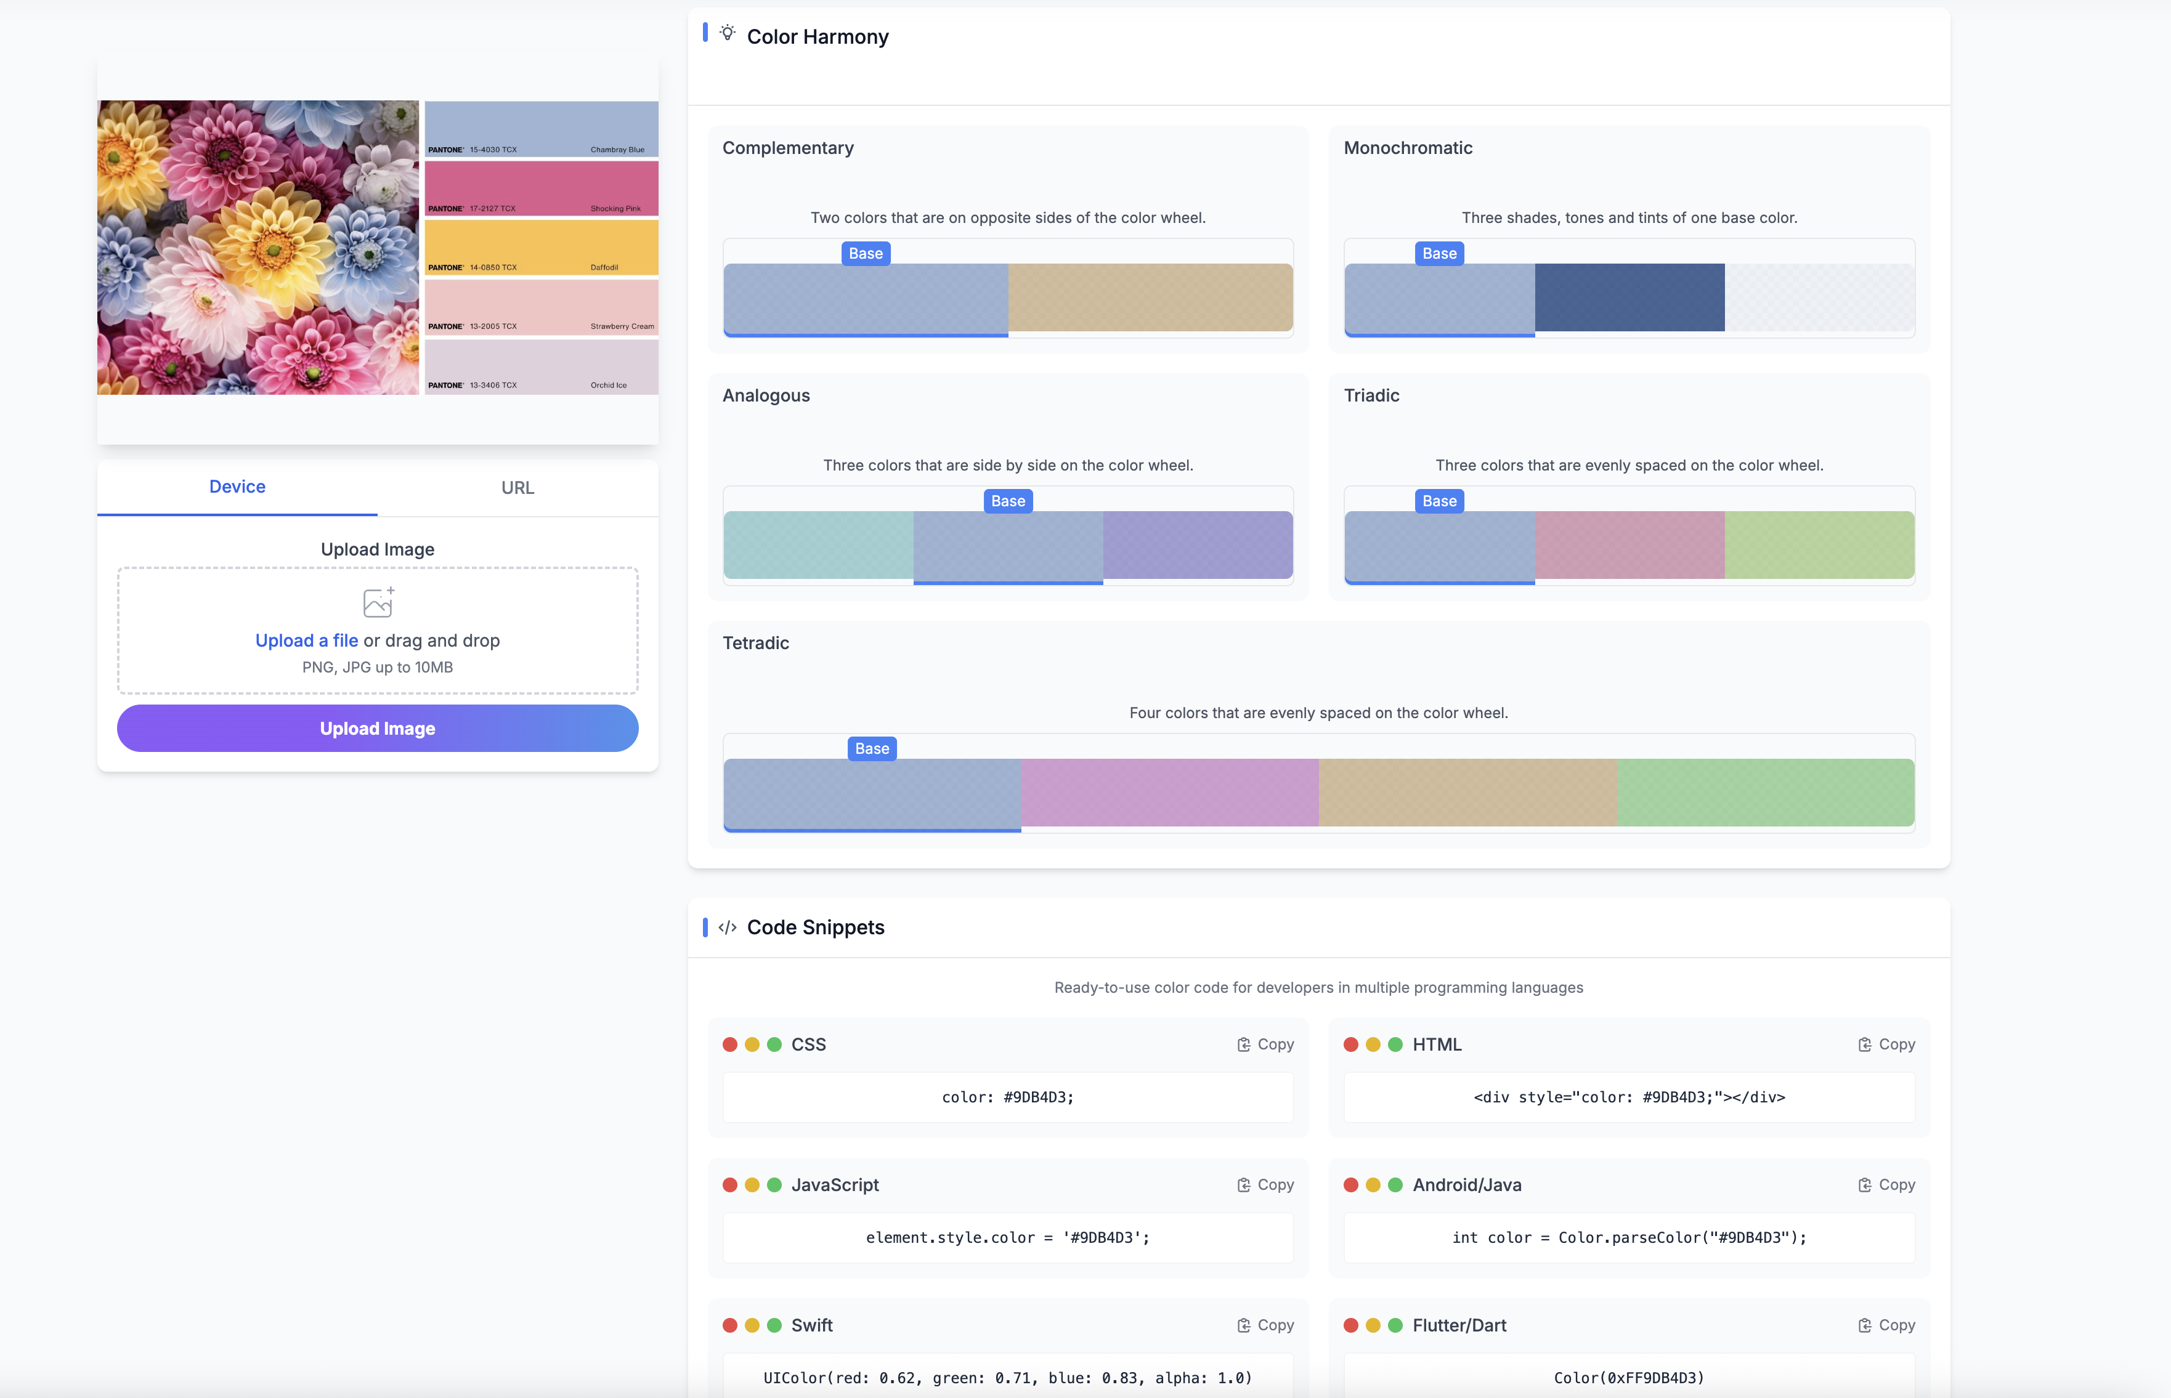Click the code brackets icon beside Code Snippets
This screenshot has width=2171, height=1398.
(728, 927)
